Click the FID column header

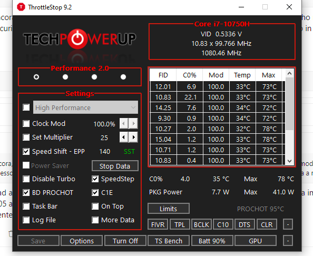click(x=163, y=75)
